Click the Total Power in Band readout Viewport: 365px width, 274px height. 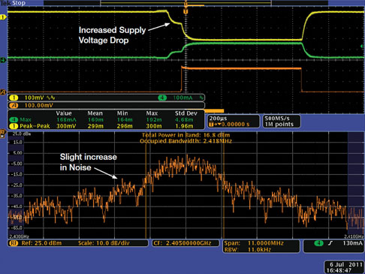click(186, 135)
